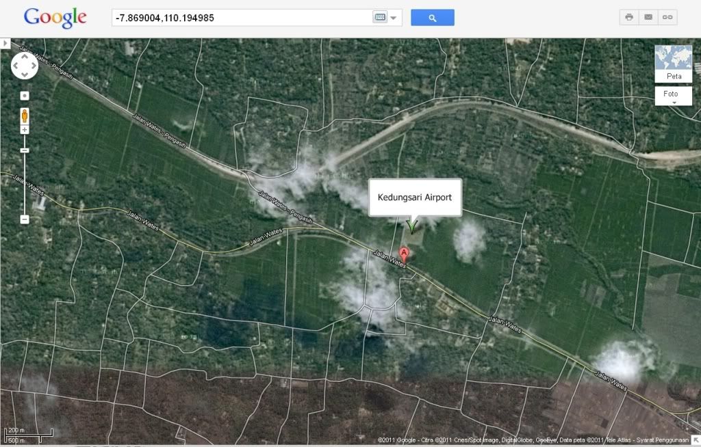Viewport: 701px width, 447px height.
Task: Click the Kedungsari Airport info bubble
Action: (x=415, y=198)
